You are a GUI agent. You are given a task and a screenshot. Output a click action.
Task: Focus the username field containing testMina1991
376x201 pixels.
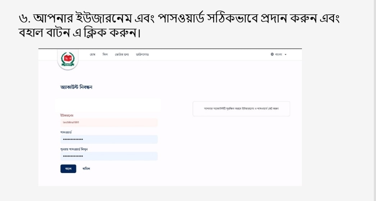point(109,123)
